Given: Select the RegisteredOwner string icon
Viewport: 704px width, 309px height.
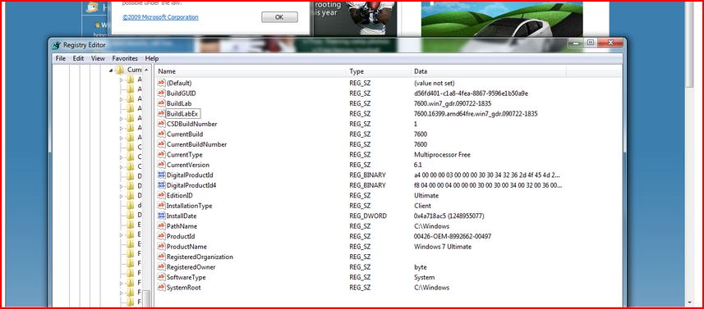Looking at the screenshot, I should tap(162, 267).
